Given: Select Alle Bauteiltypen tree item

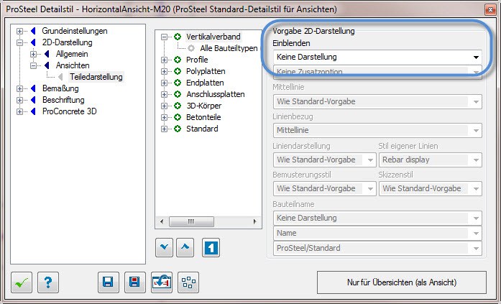Looking at the screenshot, I should point(229,48).
